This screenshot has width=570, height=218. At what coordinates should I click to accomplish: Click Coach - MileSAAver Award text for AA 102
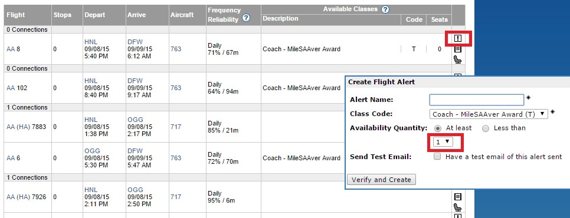(302, 88)
